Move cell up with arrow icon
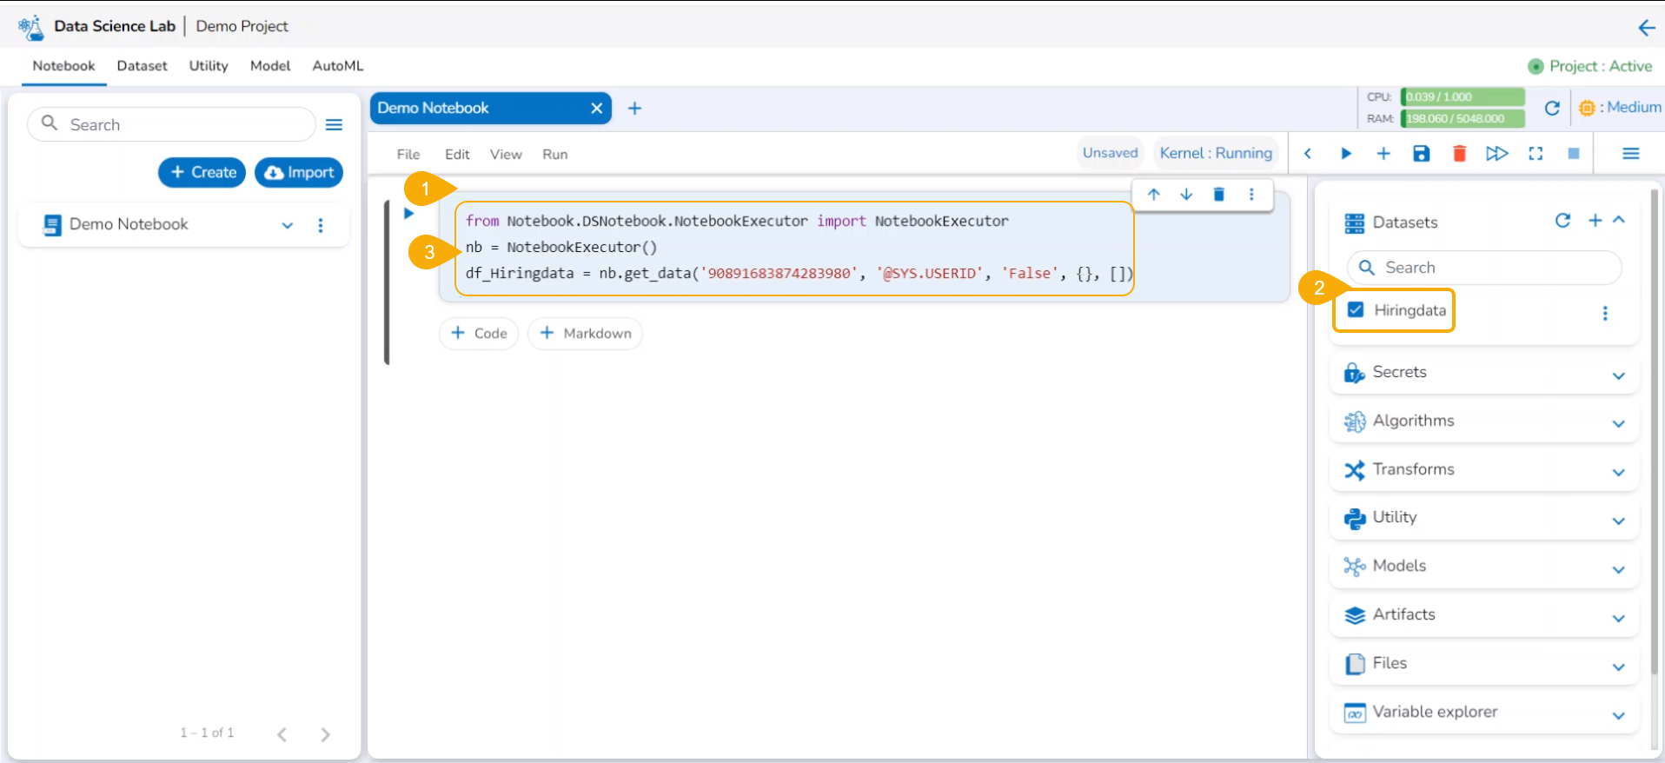Screen dimensions: 1665x763 (x=1153, y=195)
